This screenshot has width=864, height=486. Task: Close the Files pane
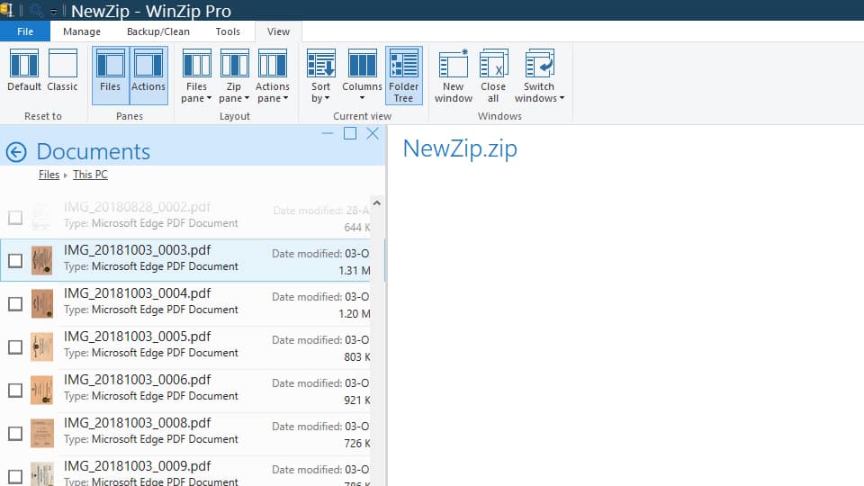coord(373,133)
